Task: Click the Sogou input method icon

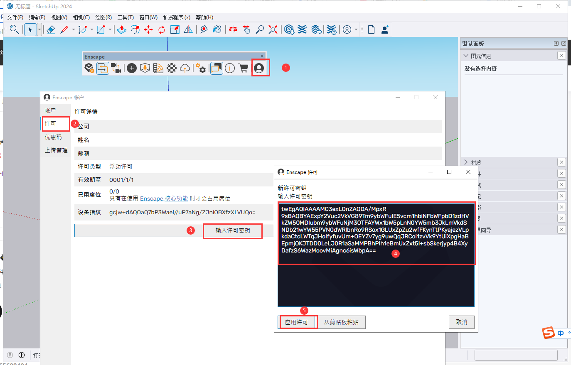Action: (549, 333)
